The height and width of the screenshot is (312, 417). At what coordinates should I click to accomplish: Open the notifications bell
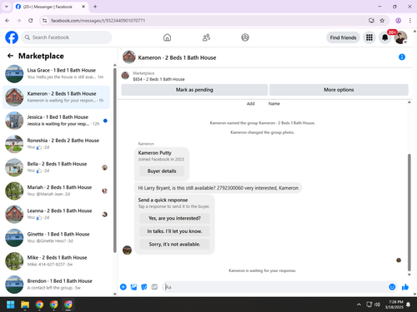(385, 37)
